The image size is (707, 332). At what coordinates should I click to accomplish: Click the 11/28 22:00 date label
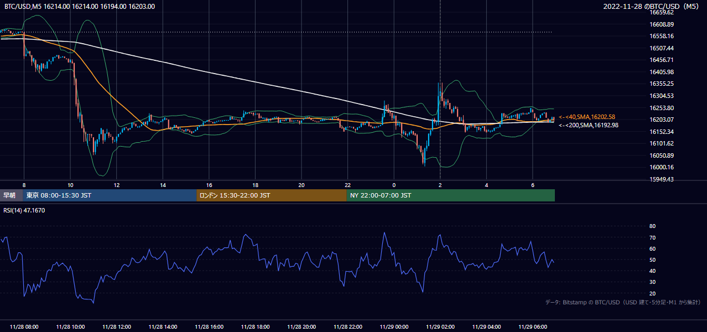coord(347,326)
